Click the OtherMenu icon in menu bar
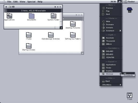 pos(120,2)
